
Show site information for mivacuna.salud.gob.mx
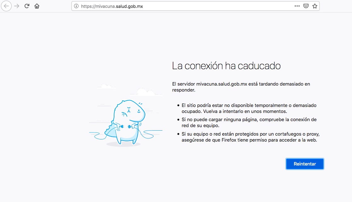76,6
